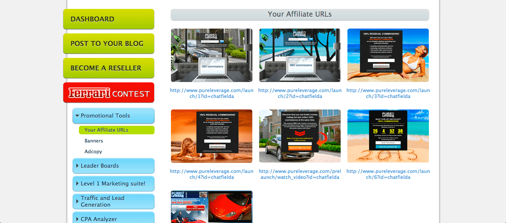The width and height of the screenshot is (506, 223).
Task: Open the Adcopy menu item
Action: (93, 151)
